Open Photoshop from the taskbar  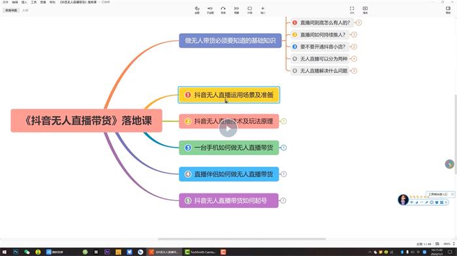click(16, 252)
